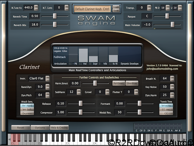194x146 pixels.
Task: Click the Instr. field Clar0 Flat
Action: tap(36, 78)
